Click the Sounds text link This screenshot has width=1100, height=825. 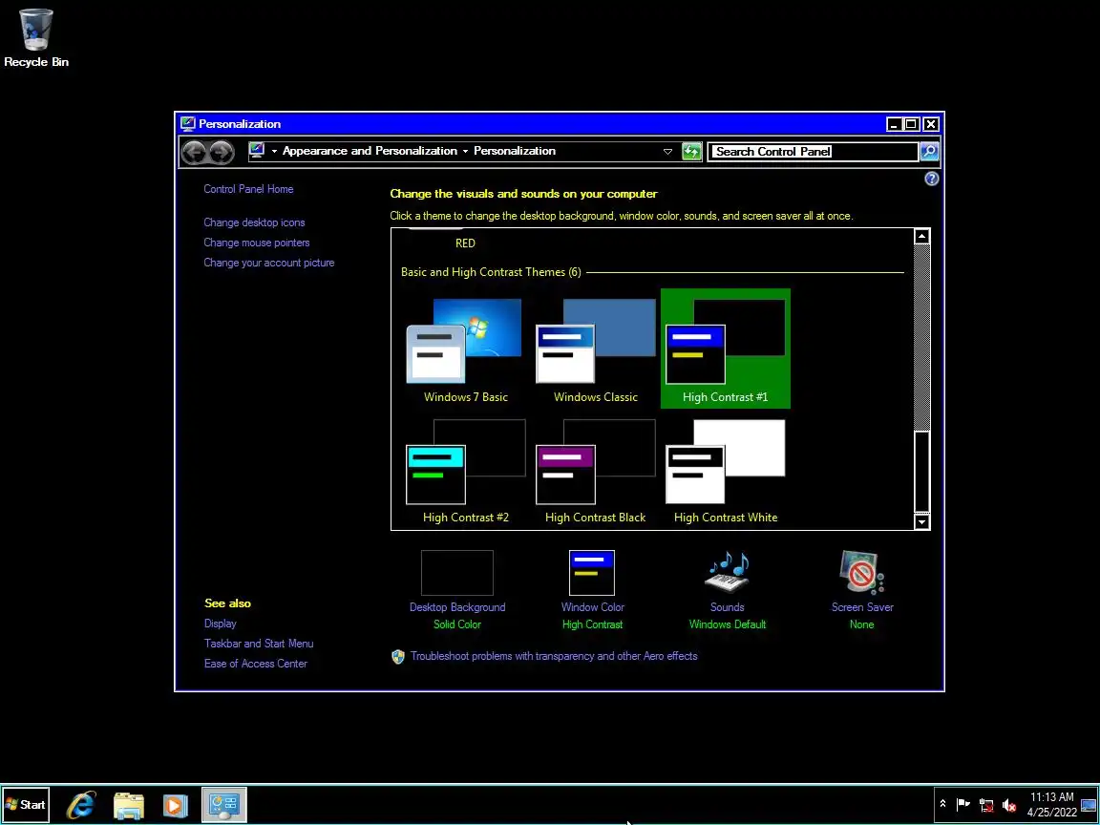click(x=727, y=607)
